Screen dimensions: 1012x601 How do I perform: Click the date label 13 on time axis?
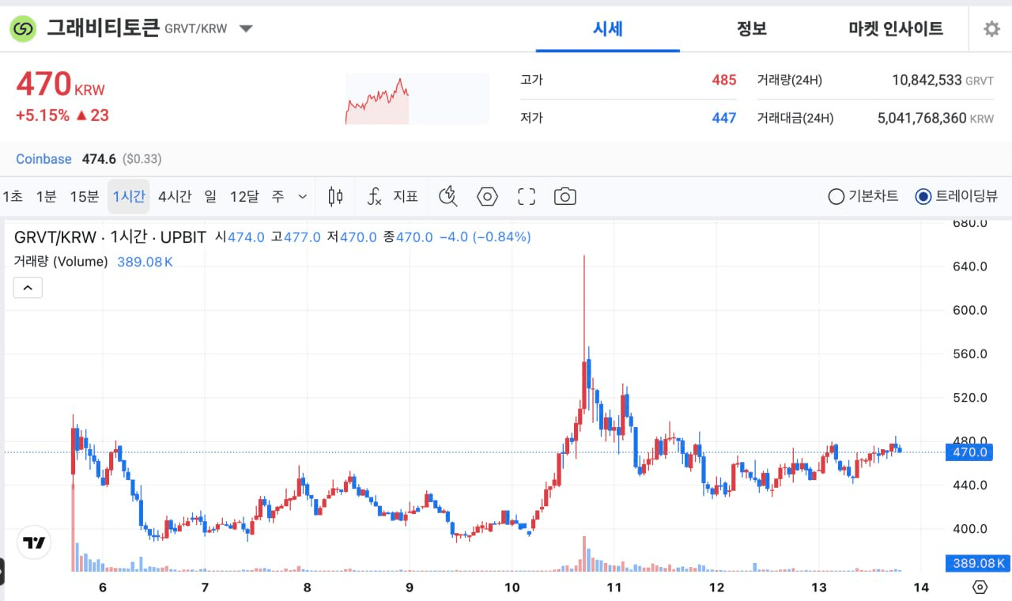tap(819, 588)
